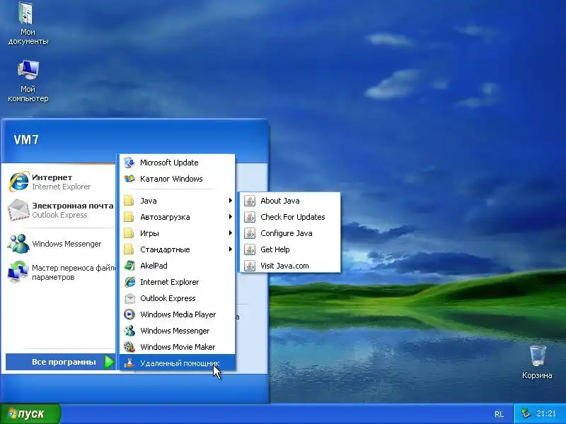The width and height of the screenshot is (566, 424).
Task: Click the About Java icon
Action: (250, 201)
